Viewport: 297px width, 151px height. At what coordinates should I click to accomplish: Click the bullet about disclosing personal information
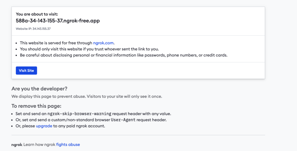(124, 55)
